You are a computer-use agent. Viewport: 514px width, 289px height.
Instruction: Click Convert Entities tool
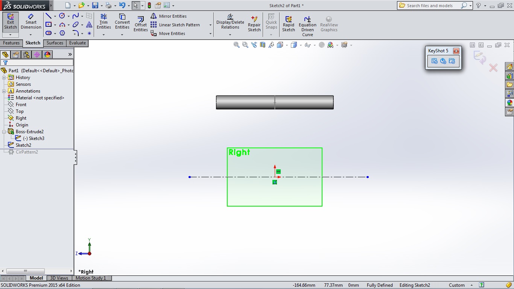[x=122, y=21]
